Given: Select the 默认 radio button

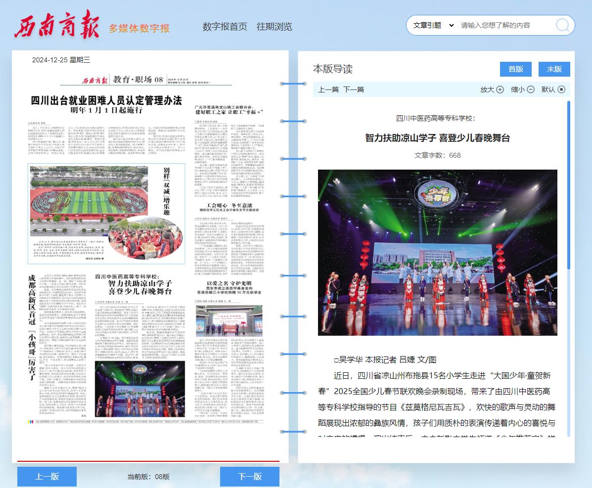Looking at the screenshot, I should 561,89.
